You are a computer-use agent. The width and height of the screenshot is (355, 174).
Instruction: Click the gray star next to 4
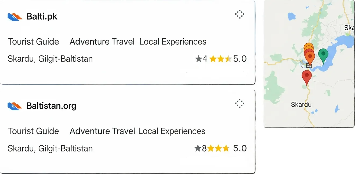[x=198, y=59]
